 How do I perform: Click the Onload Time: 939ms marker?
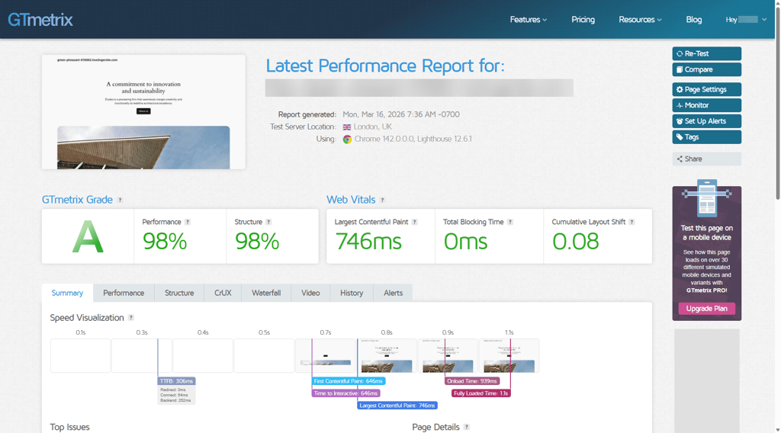click(x=471, y=381)
